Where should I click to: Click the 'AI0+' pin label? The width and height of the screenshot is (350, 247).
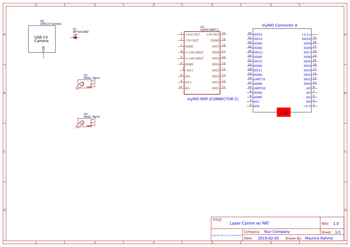[190, 70]
